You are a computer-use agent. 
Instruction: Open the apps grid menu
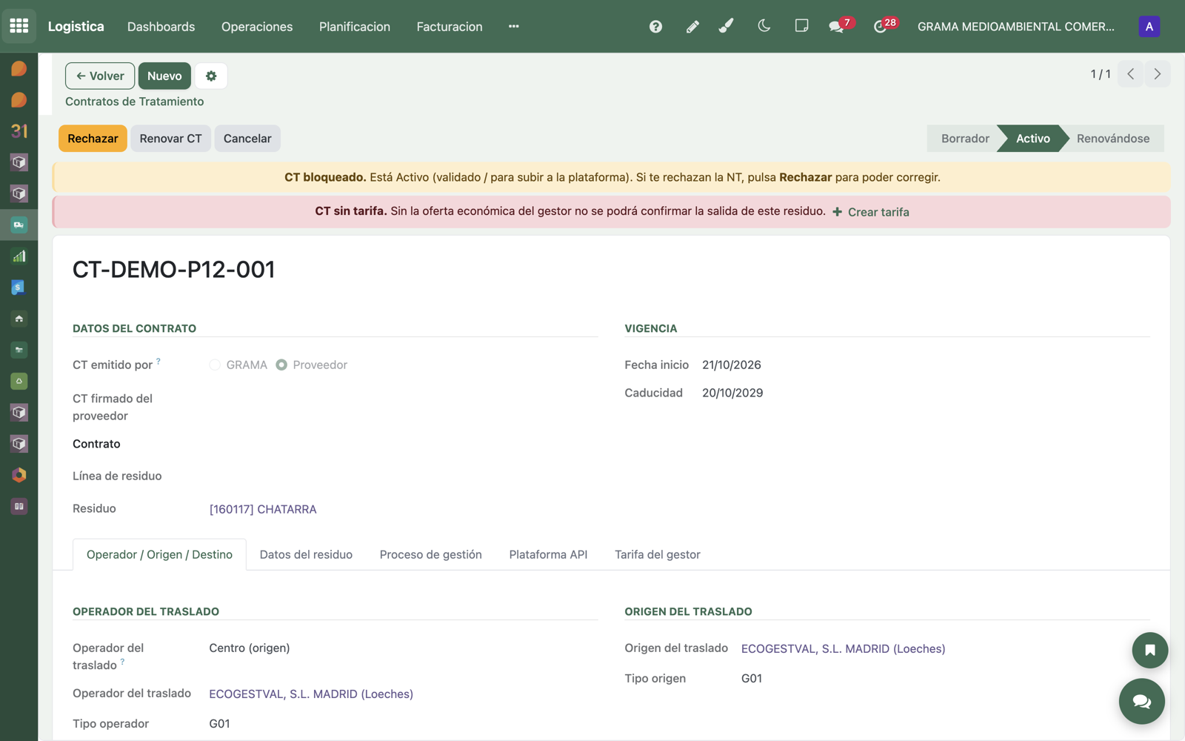[19, 26]
